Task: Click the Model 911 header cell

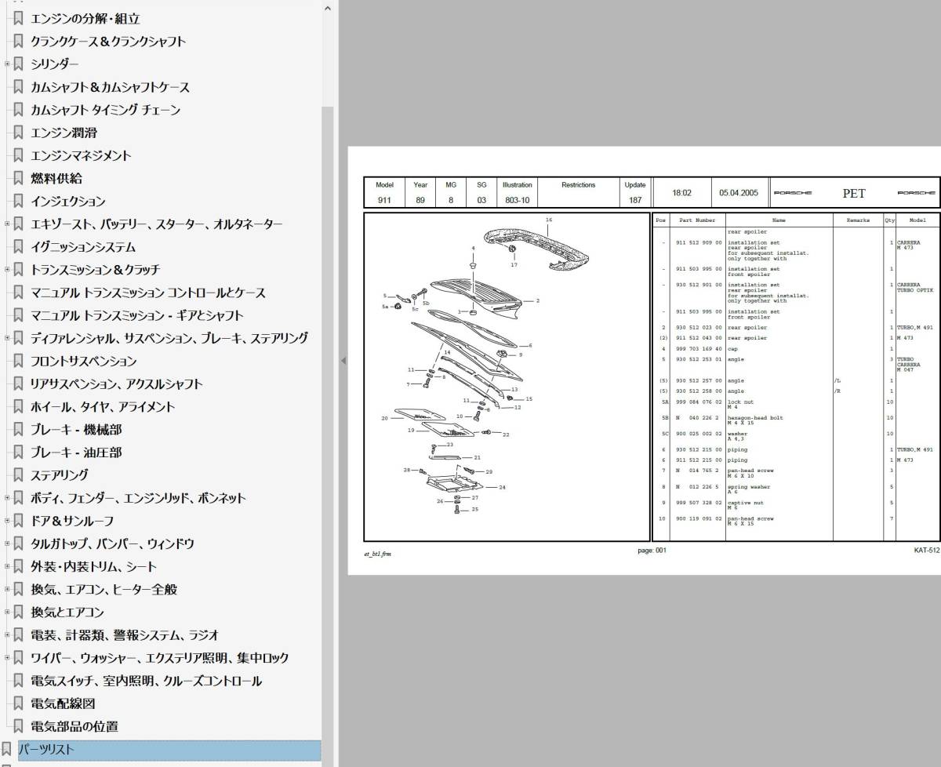Action: click(x=384, y=193)
